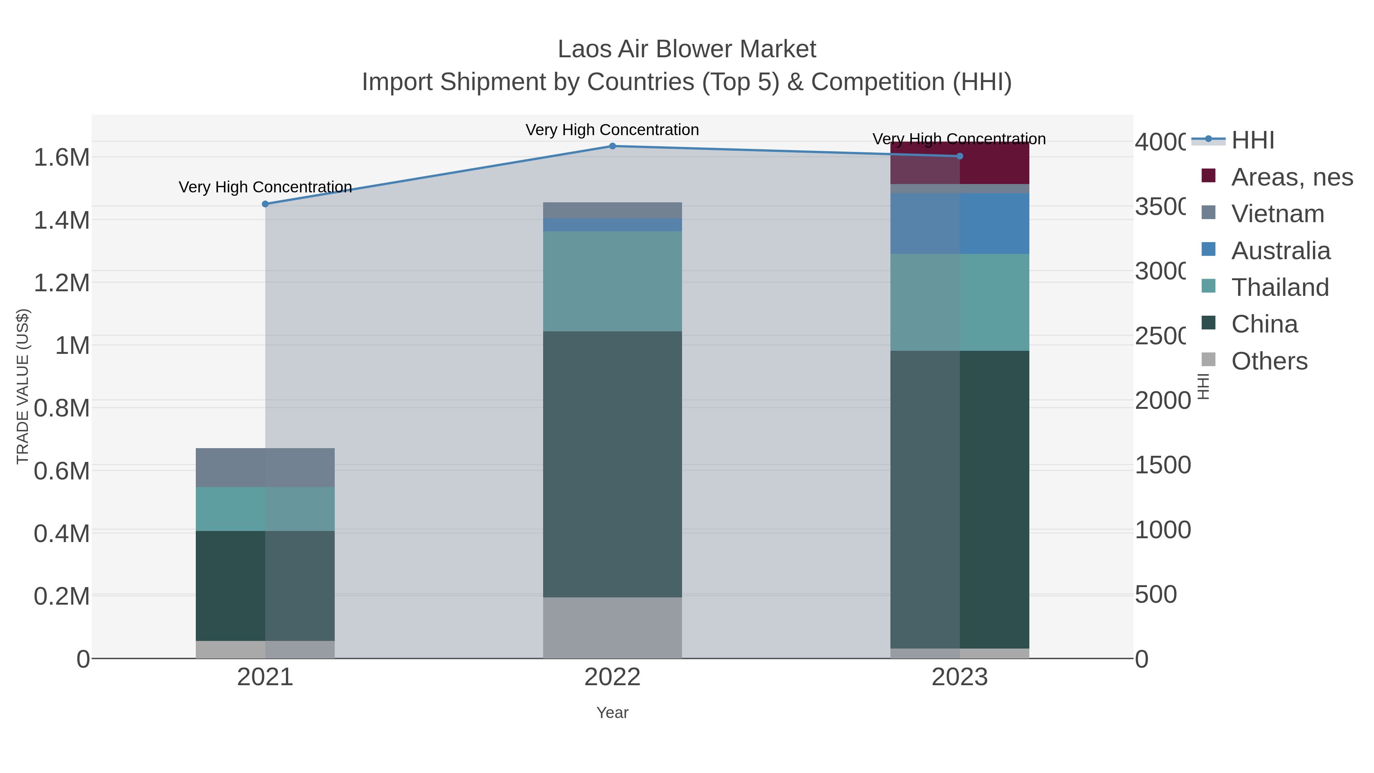Click the 2022 x-axis label
Image resolution: width=1374 pixels, height=773 pixels.
[x=612, y=678]
